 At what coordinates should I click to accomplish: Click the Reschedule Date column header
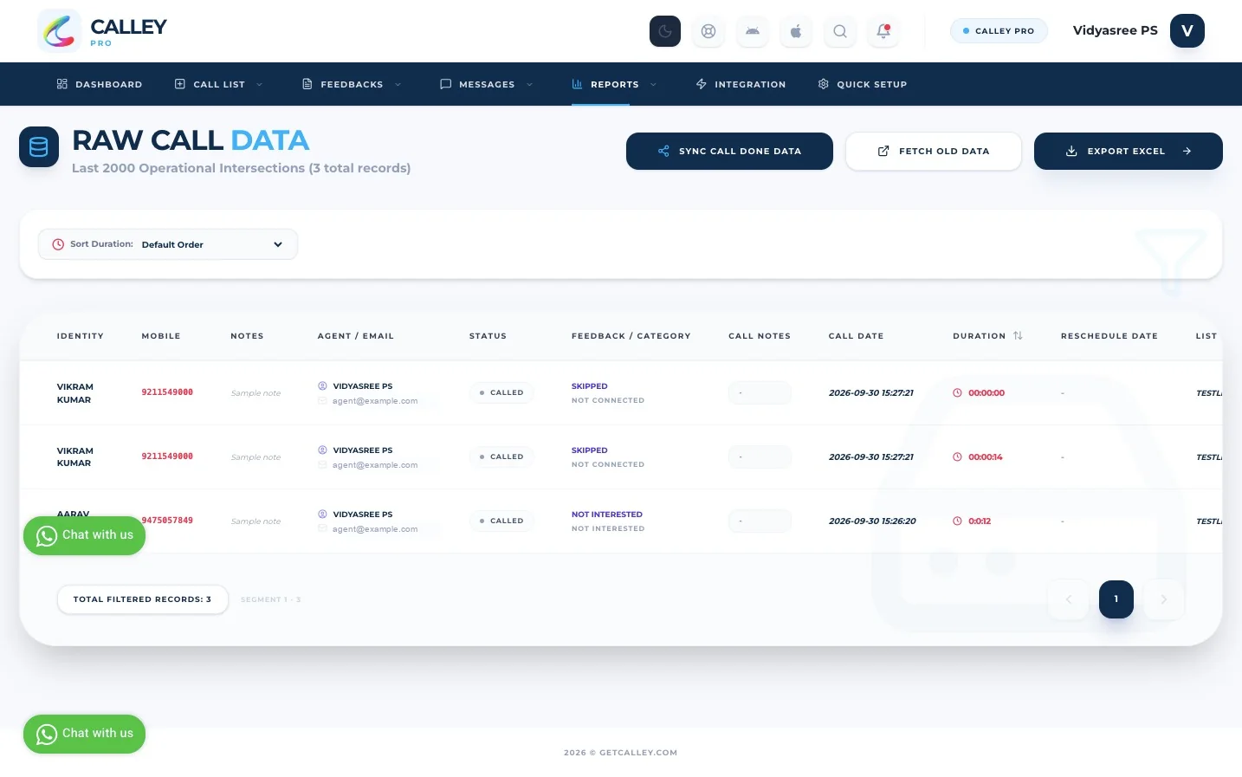click(x=1109, y=336)
